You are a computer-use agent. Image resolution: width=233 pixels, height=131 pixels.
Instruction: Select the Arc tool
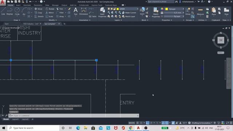24,11
